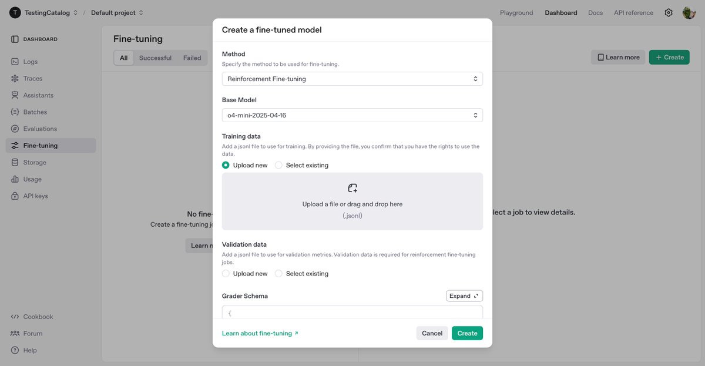Click the training file upload drop zone
This screenshot has width=705, height=366.
352,201
